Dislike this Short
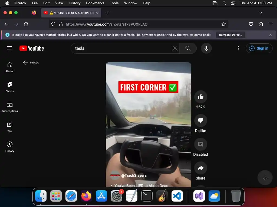This screenshot has height=207, width=277. [200, 120]
